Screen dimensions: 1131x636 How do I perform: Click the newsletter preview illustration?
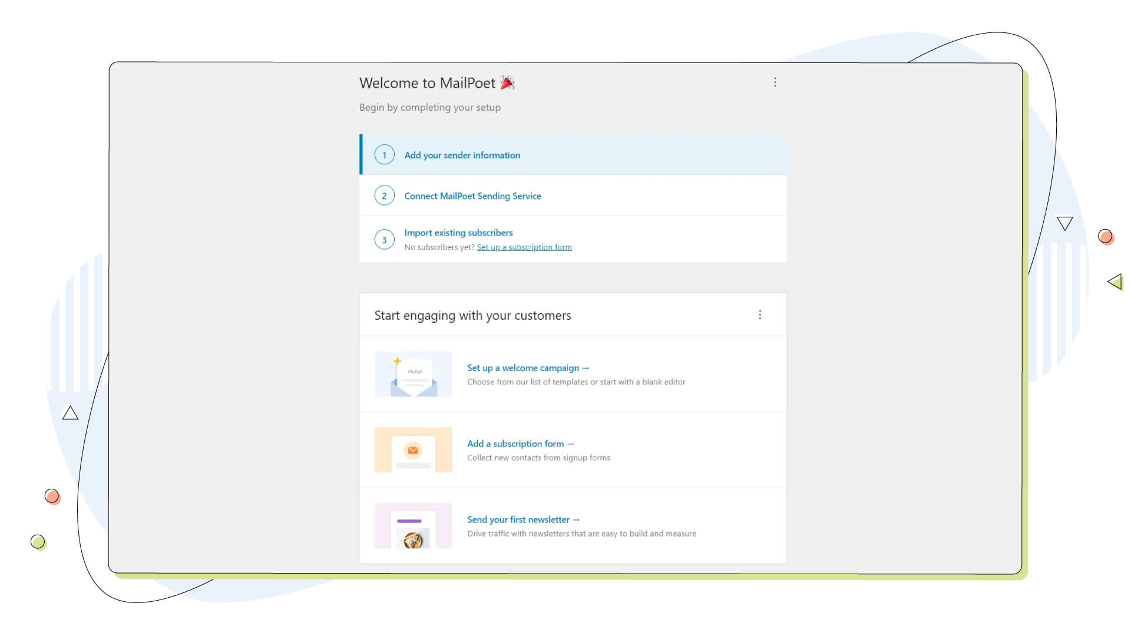413,526
